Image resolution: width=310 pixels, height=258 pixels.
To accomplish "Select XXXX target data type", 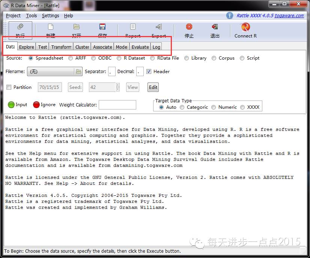I will 242,107.
